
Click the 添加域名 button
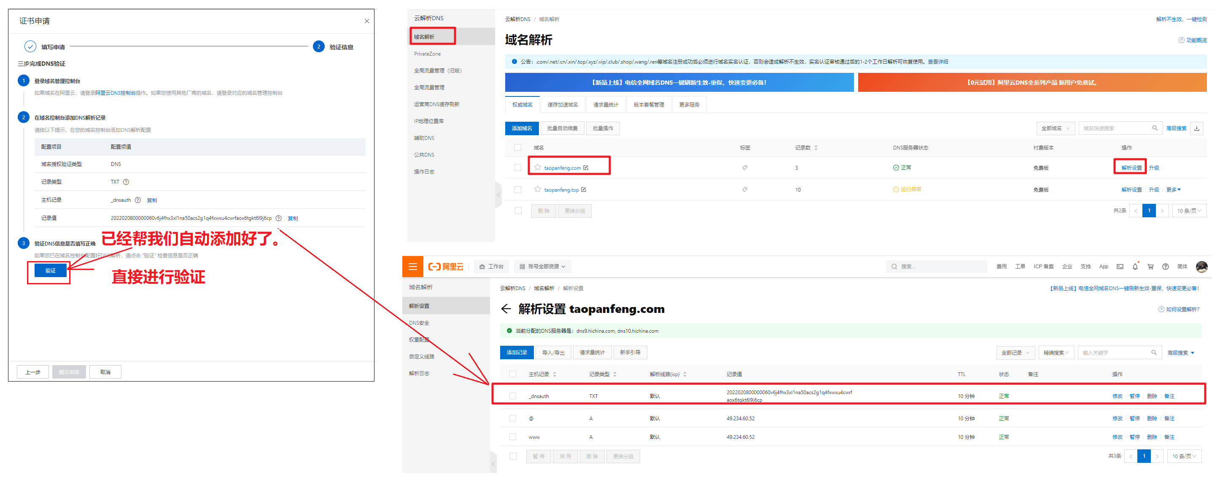click(522, 128)
